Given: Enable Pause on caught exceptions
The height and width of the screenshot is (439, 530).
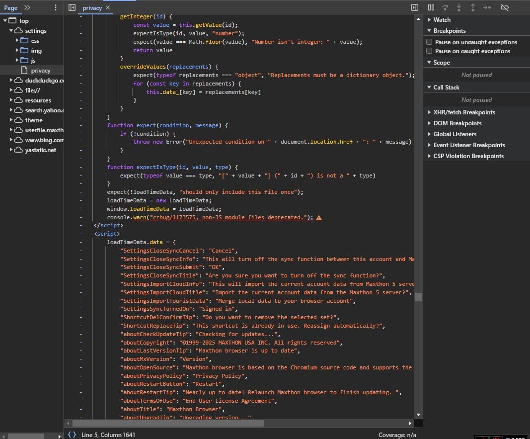Looking at the screenshot, I should tap(429, 51).
